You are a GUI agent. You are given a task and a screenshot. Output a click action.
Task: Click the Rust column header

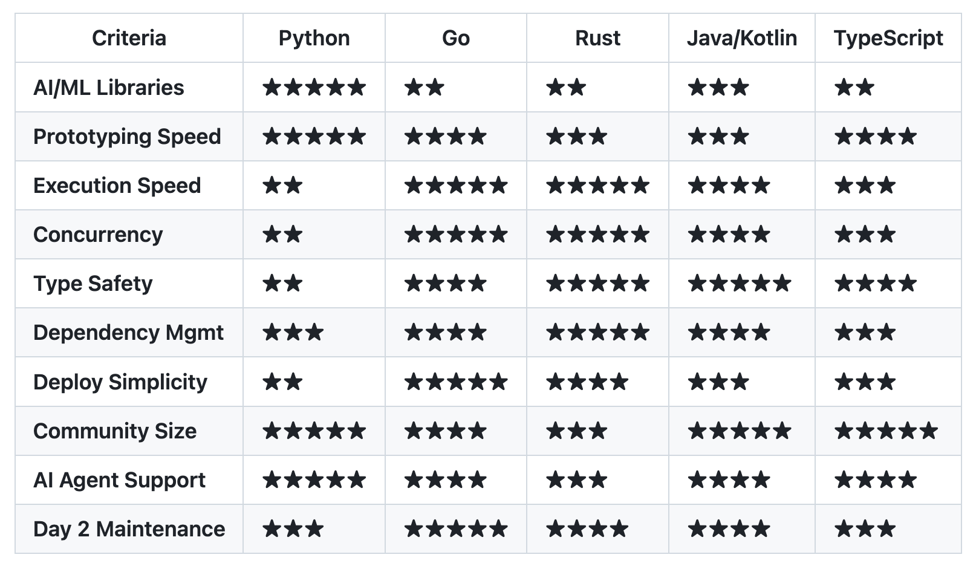597,38
